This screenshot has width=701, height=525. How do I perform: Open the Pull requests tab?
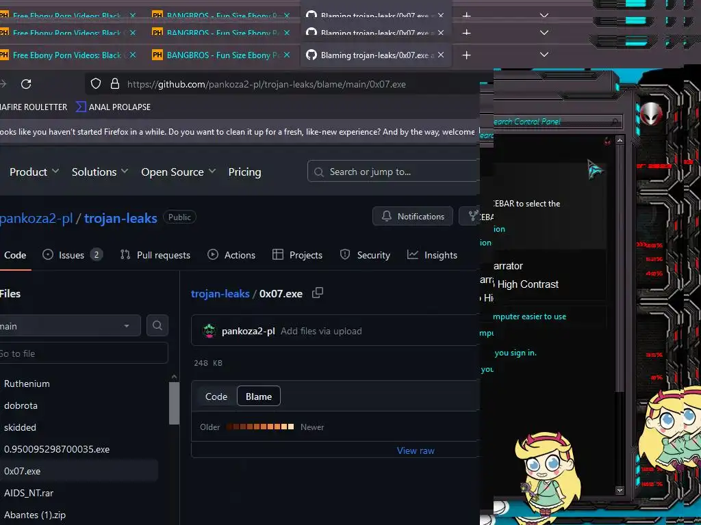[155, 255]
